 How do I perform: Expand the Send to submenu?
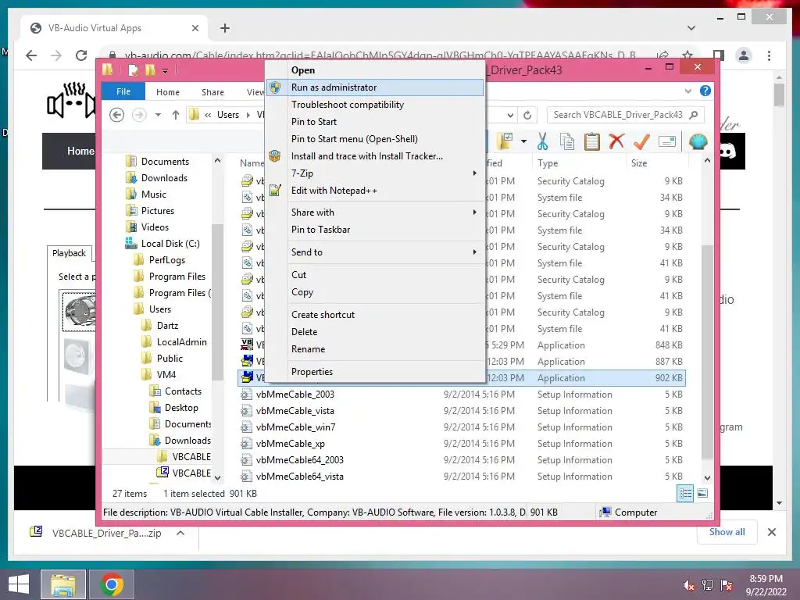[x=374, y=252]
